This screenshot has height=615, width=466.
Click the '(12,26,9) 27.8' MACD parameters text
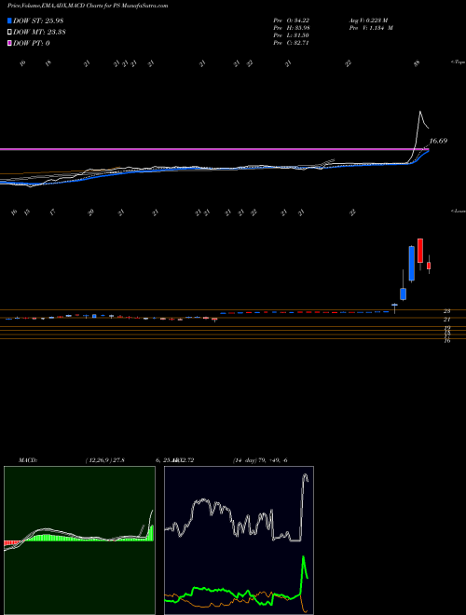point(104,459)
